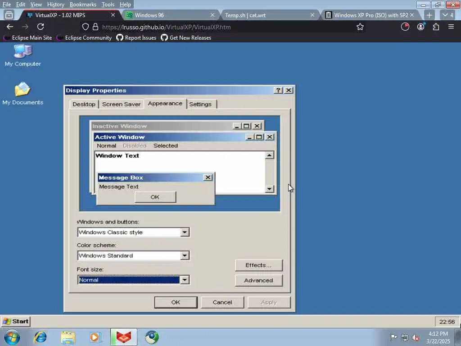The width and height of the screenshot is (461, 346).
Task: Open Firefox Help menu
Action: pyautogui.click(x=125, y=5)
